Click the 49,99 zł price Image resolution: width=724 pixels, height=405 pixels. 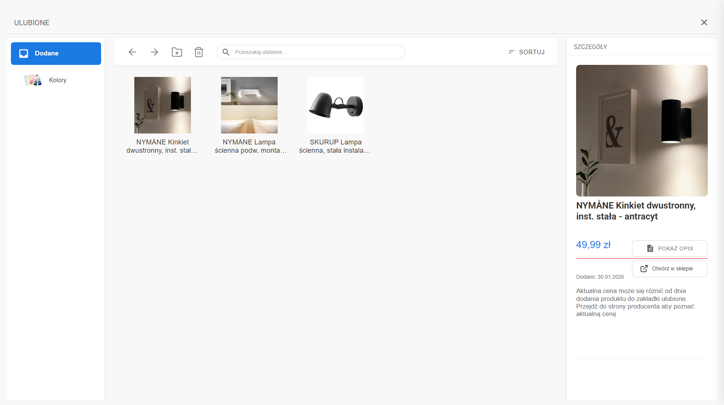(593, 245)
